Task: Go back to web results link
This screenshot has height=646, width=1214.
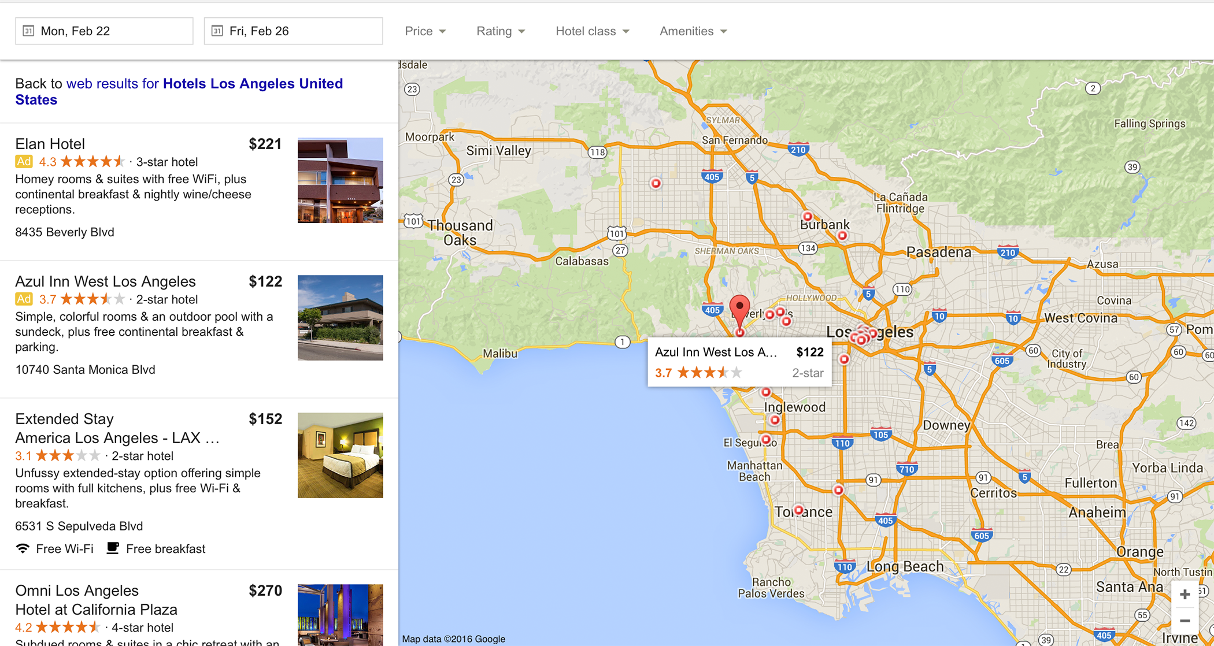Action: (x=179, y=91)
